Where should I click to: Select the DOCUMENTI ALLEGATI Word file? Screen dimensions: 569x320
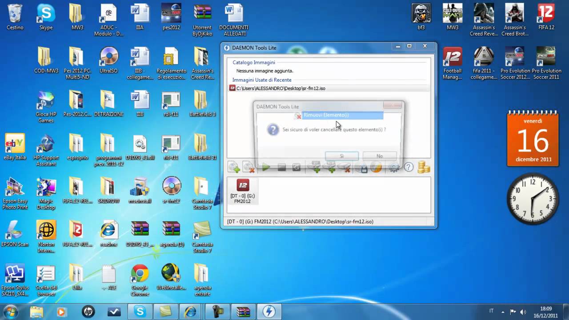click(234, 20)
